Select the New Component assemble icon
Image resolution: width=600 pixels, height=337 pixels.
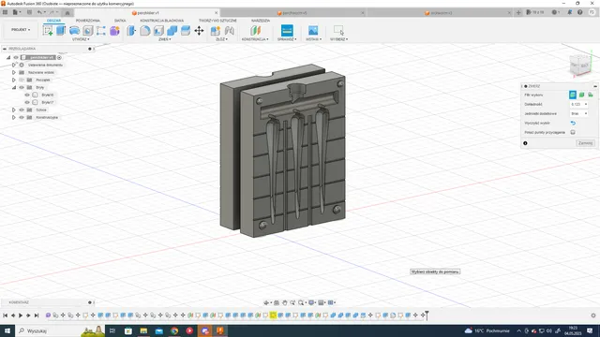(216, 31)
